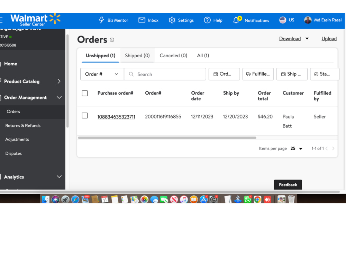The image size is (346, 259).
Task: Select all orders header checkbox
Action: pyautogui.click(x=85, y=93)
